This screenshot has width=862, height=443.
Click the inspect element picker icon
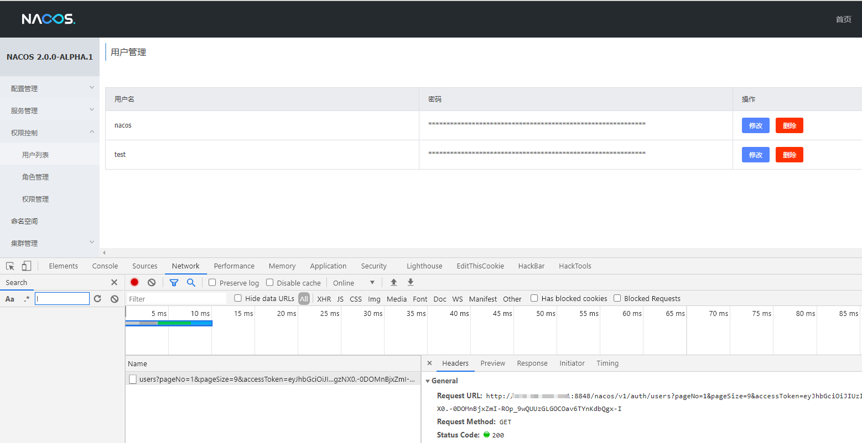(x=10, y=266)
